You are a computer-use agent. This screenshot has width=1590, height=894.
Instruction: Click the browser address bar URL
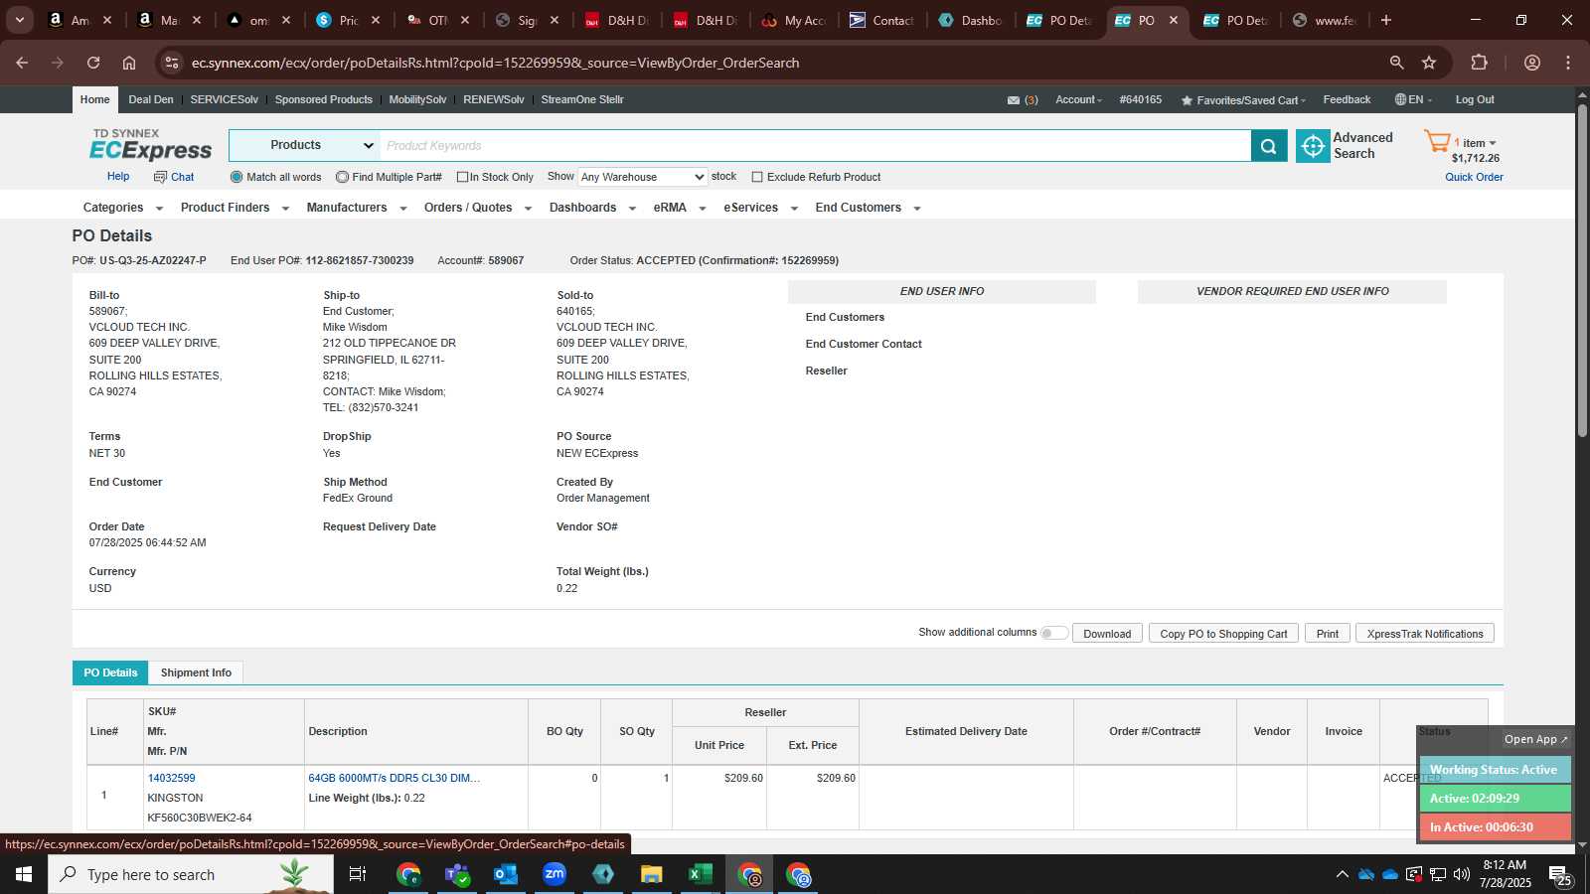tap(495, 63)
